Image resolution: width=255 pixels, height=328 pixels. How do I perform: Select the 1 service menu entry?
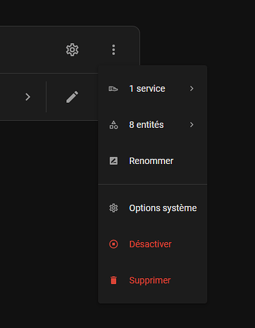(x=153, y=89)
